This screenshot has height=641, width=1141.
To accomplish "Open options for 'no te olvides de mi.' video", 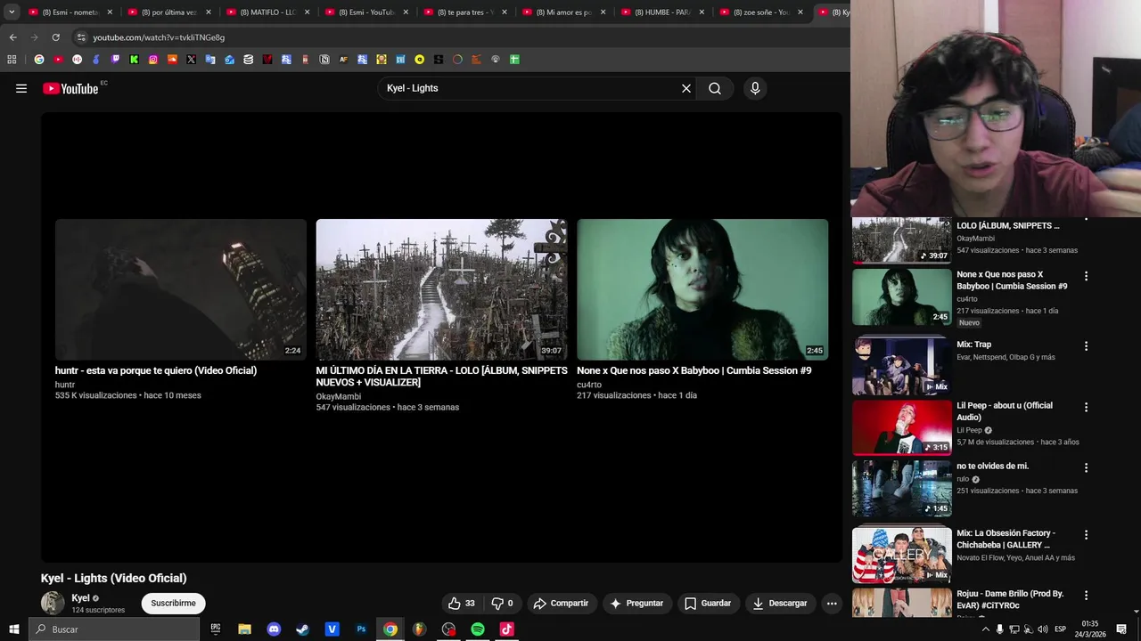I will (x=1086, y=467).
